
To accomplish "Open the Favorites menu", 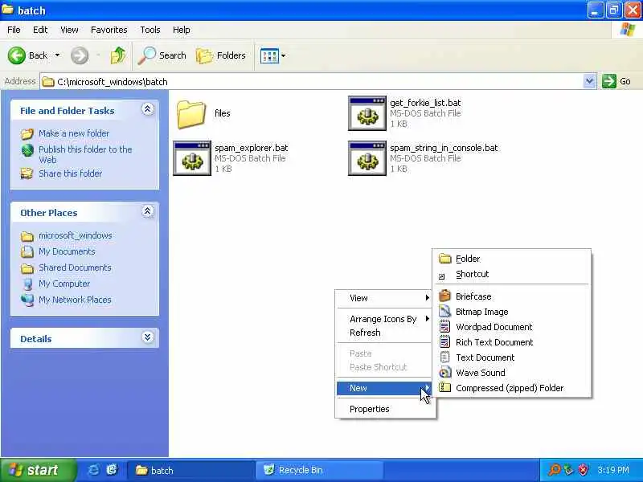I will point(109,30).
